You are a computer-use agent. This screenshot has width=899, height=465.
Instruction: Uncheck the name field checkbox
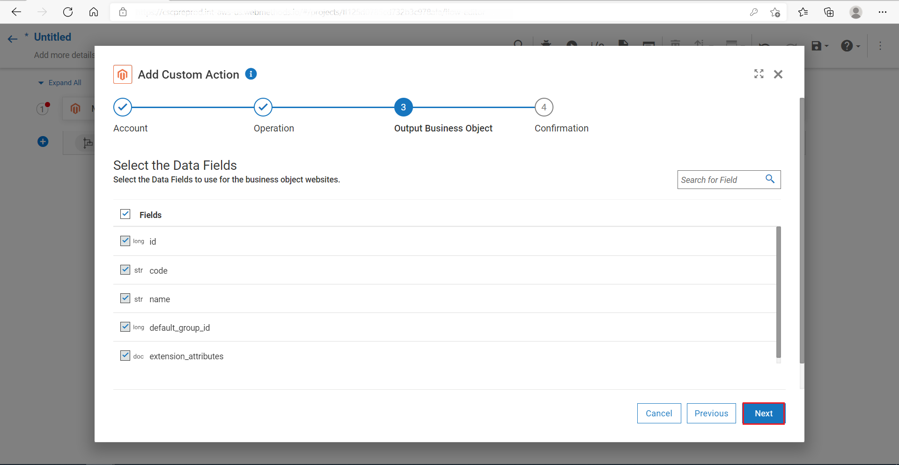click(x=125, y=298)
